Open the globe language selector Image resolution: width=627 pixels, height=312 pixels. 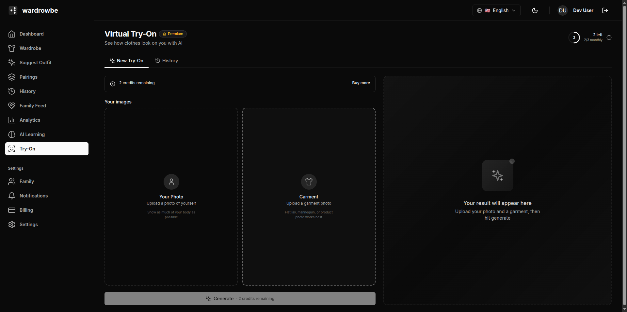click(479, 10)
